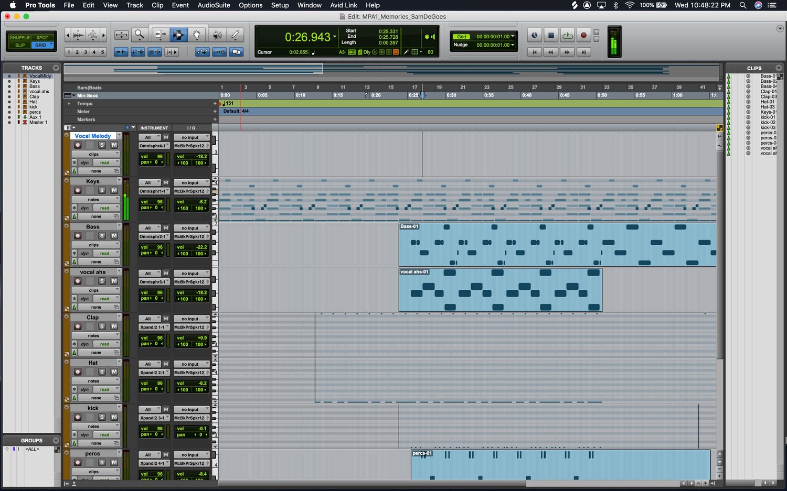
Task: Record-enable the Bass track
Action: pyautogui.click(x=78, y=236)
